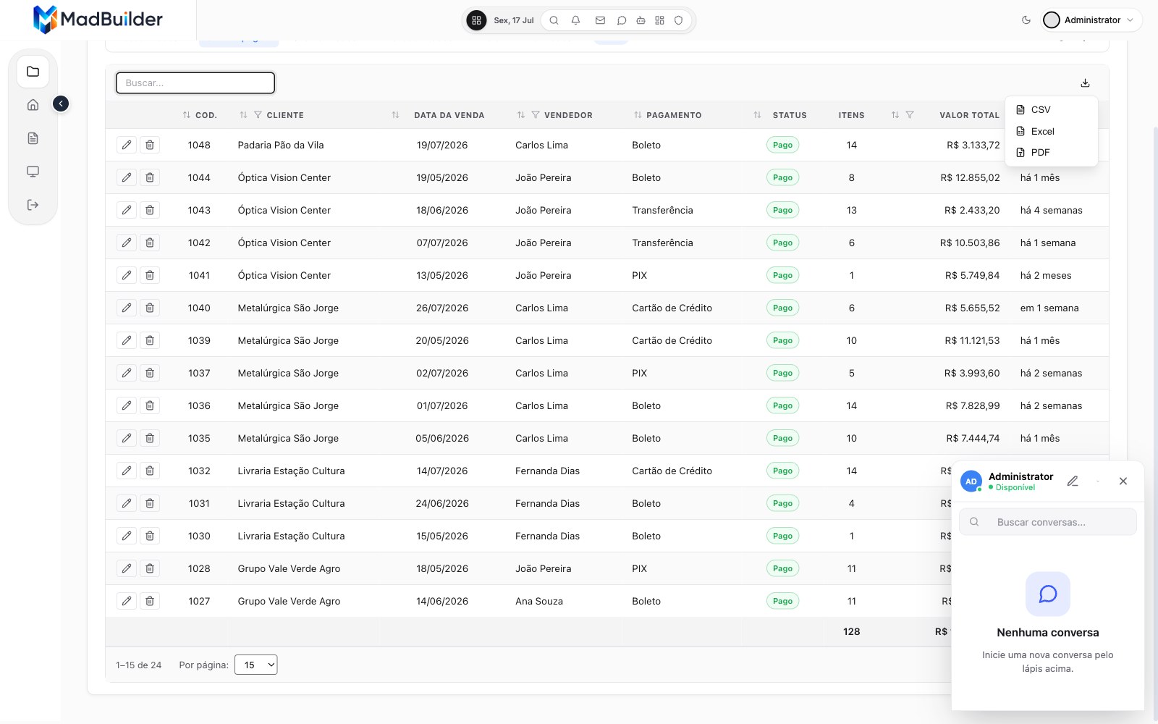Open filter on CLIENTE column

point(258,115)
